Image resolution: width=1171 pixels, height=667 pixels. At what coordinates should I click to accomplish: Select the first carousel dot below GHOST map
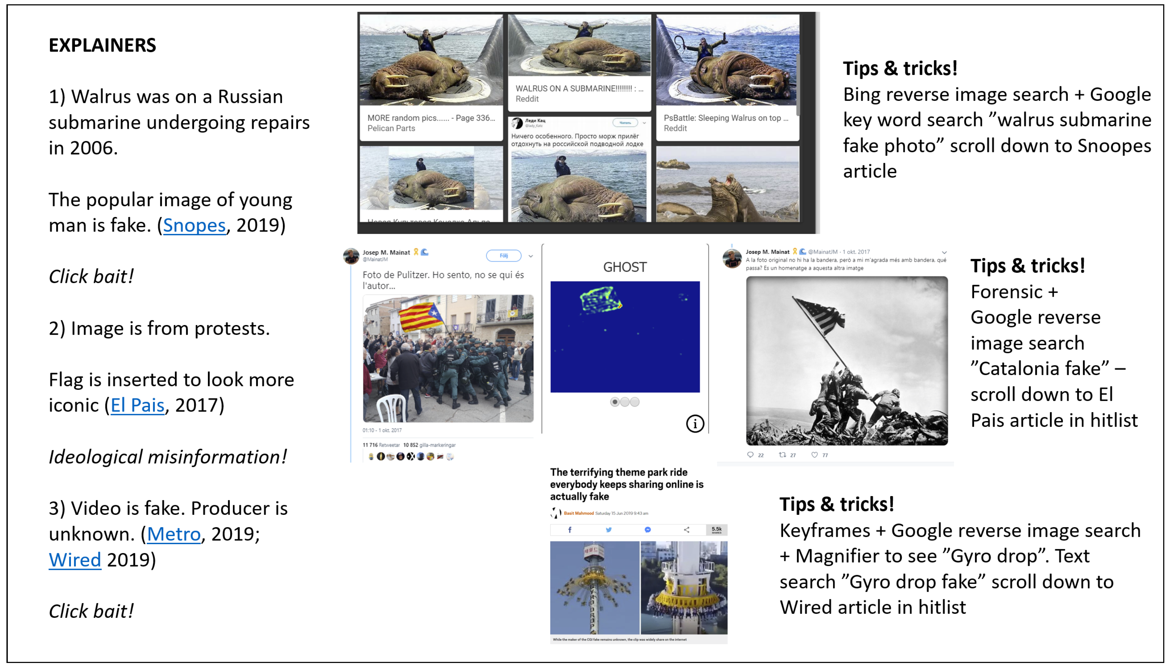(615, 402)
